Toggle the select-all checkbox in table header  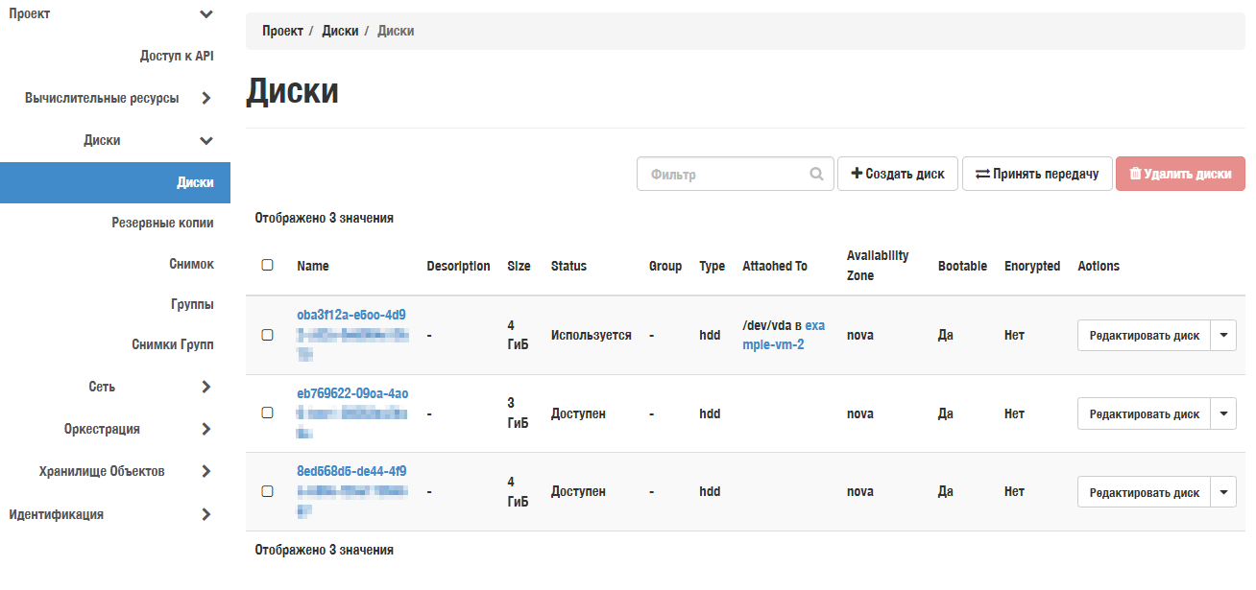pos(268,266)
